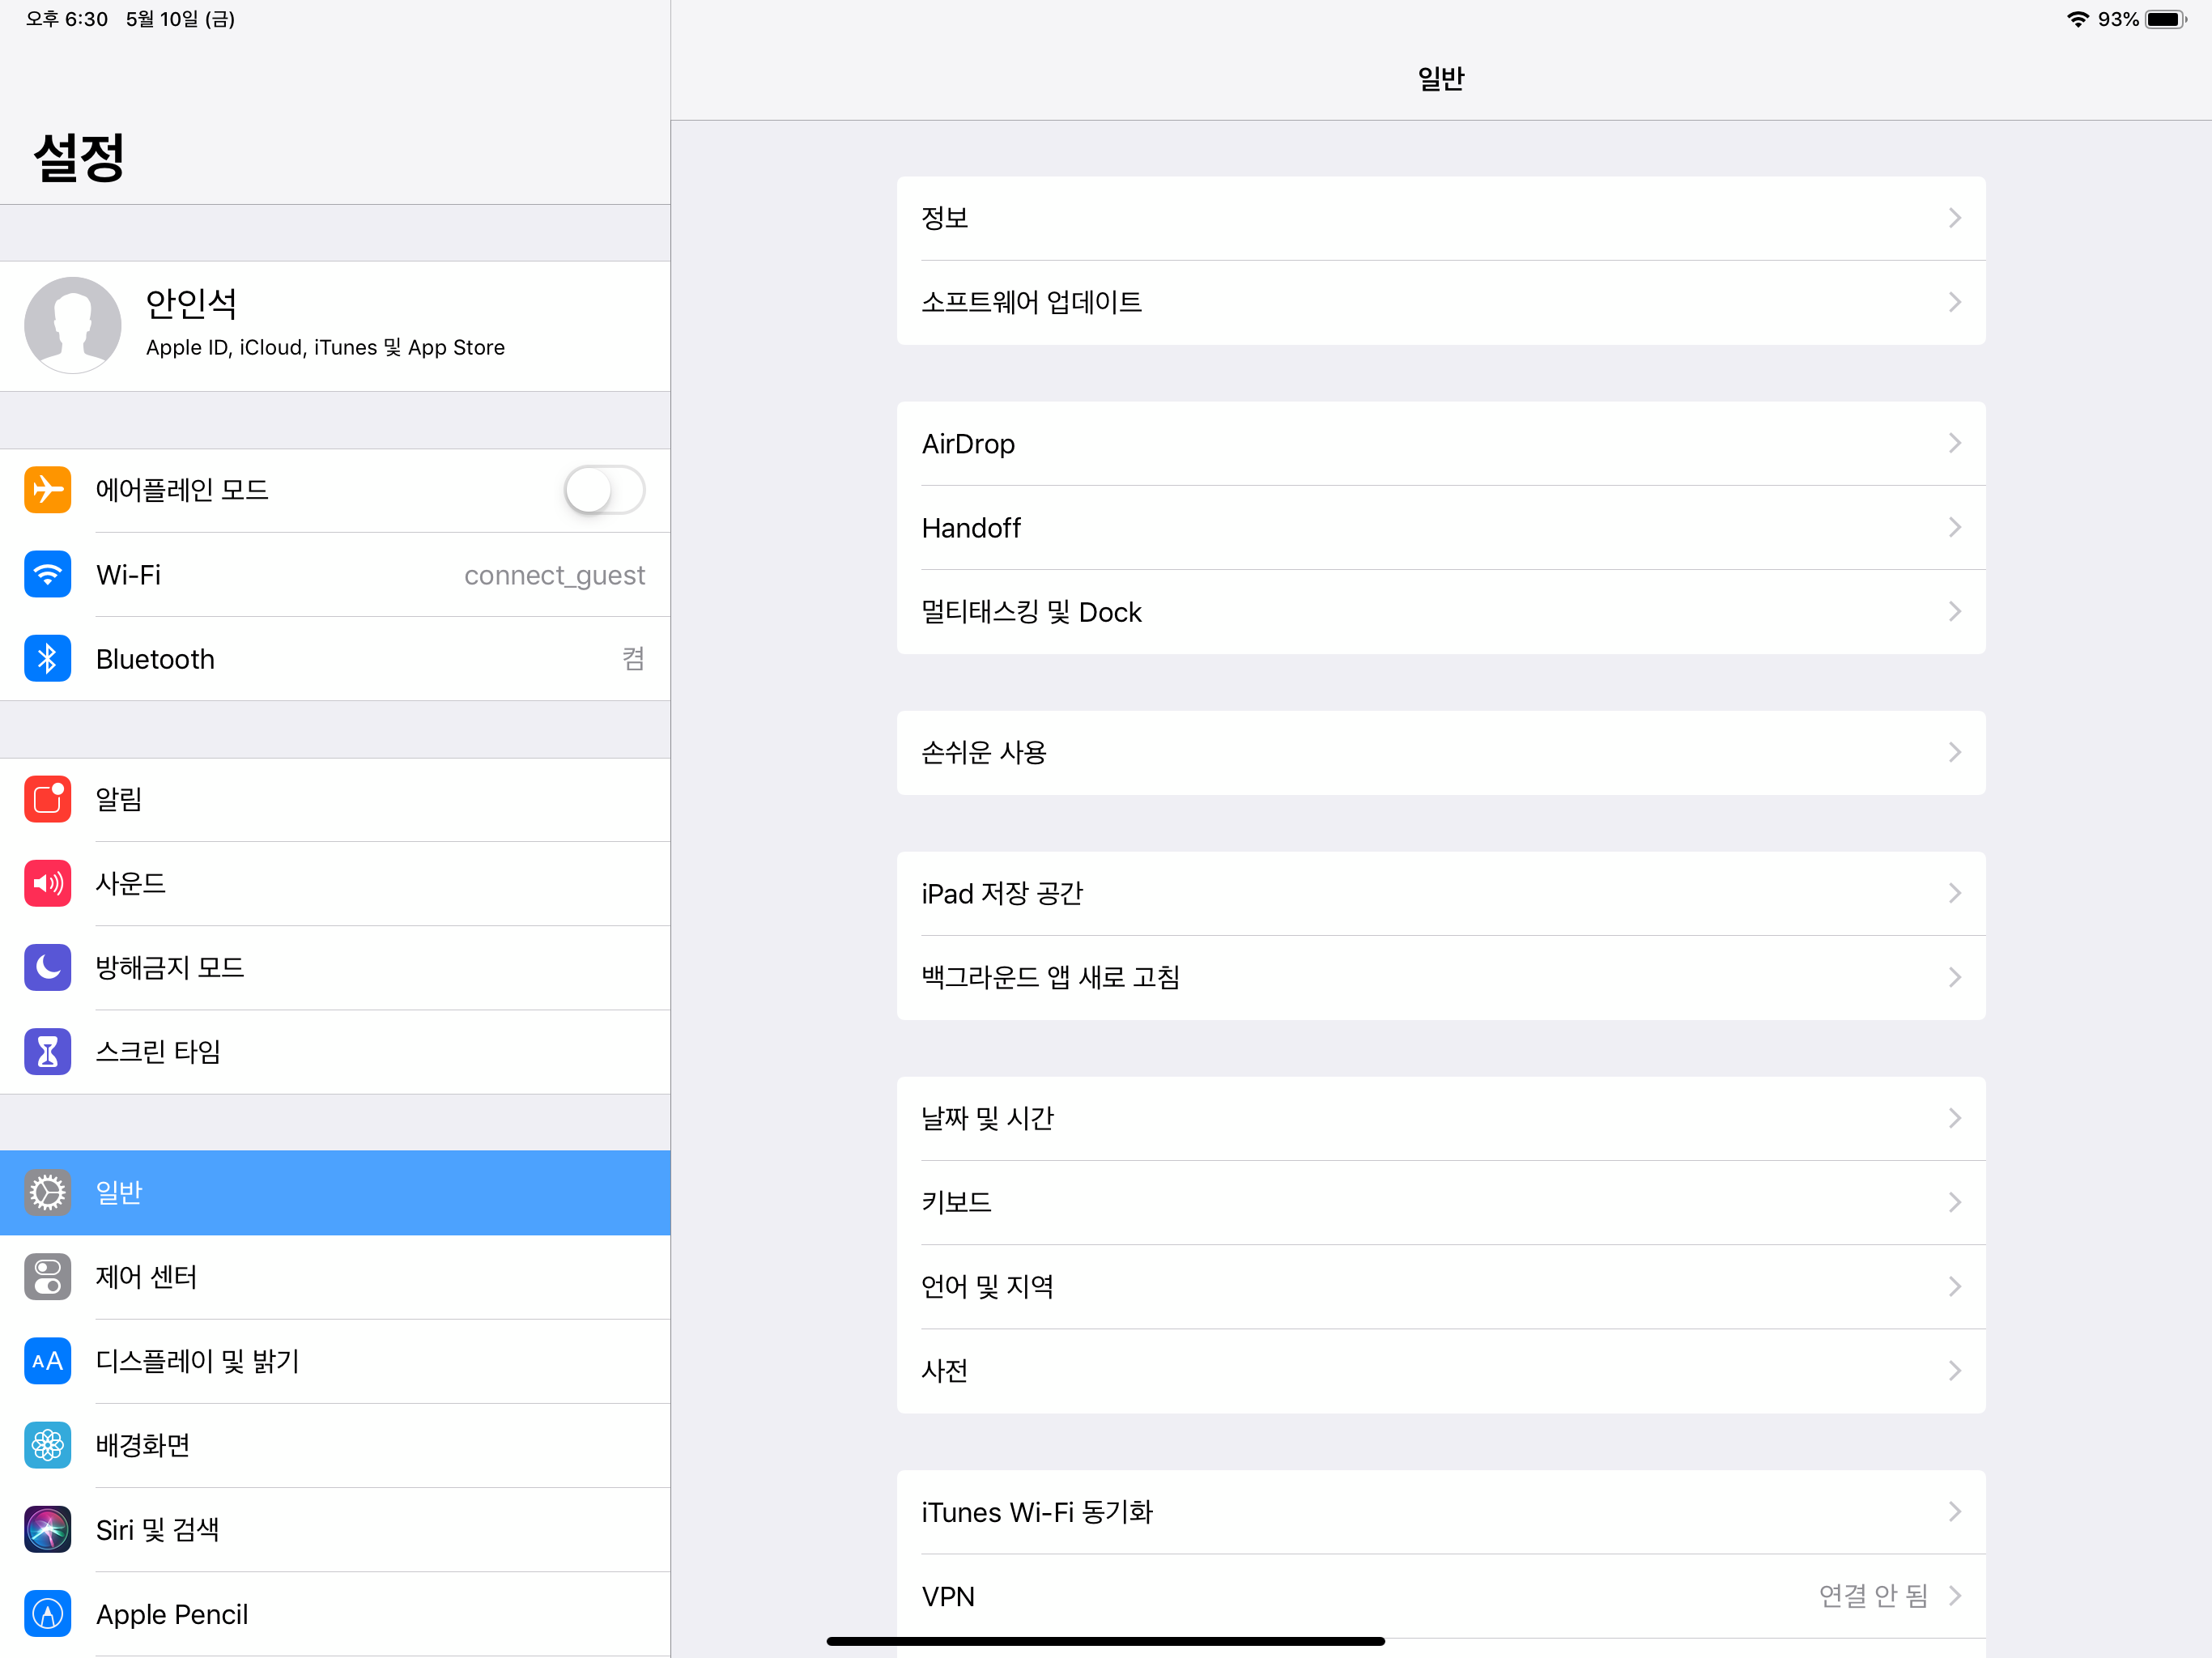Tap the red Notifications (알림) icon
Screen dimensions: 2212x1658
pyautogui.click(x=47, y=799)
